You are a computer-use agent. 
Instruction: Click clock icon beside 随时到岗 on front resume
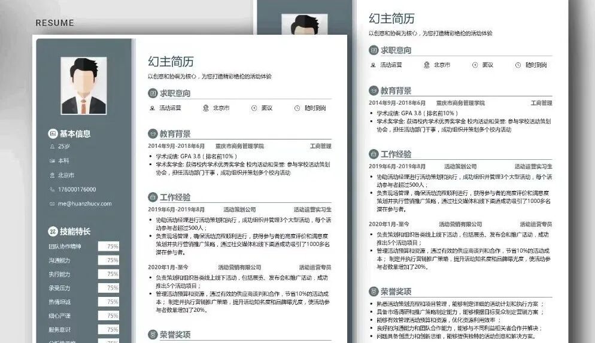coord(297,108)
